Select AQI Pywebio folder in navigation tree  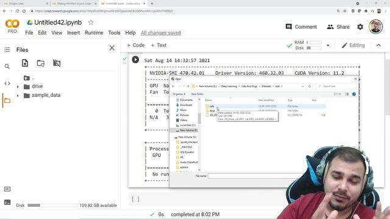tap(187, 152)
